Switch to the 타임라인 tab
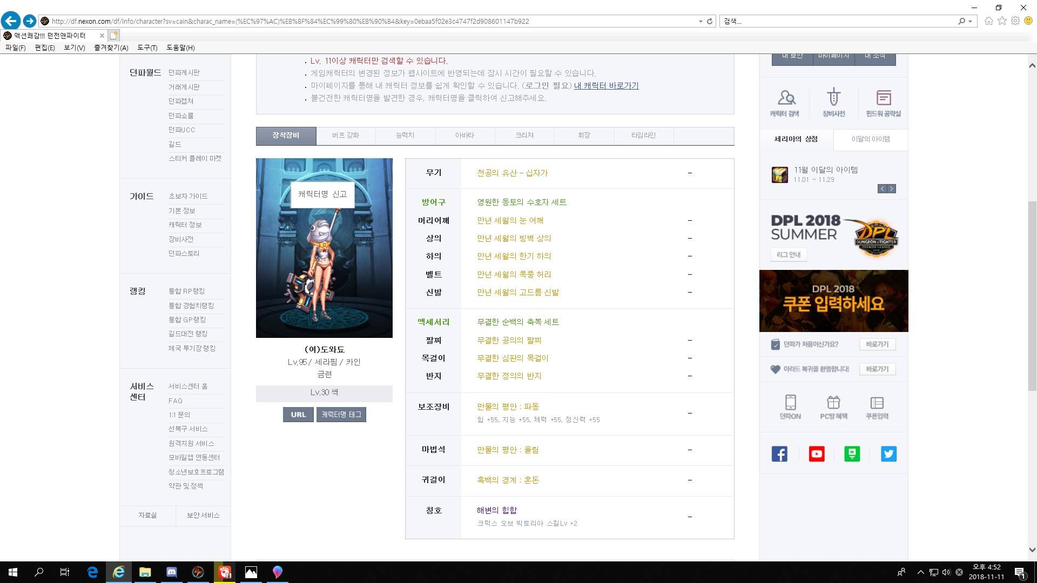Viewport: 1037px width, 583px height. (x=643, y=135)
